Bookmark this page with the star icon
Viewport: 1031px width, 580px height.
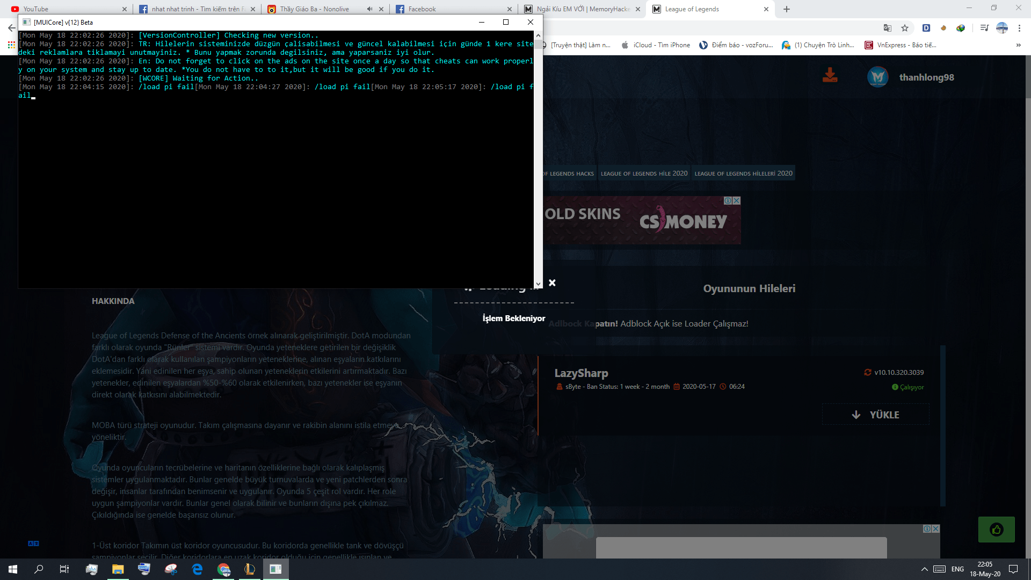905,28
